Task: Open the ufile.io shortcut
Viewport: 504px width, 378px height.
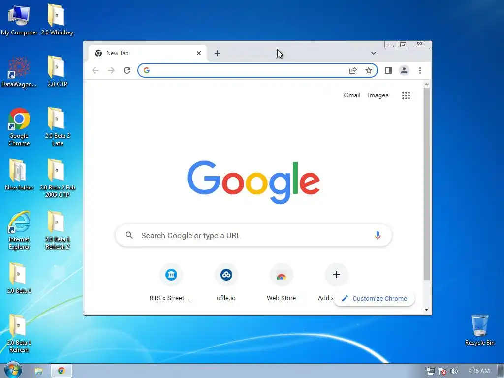Action: 226,283
